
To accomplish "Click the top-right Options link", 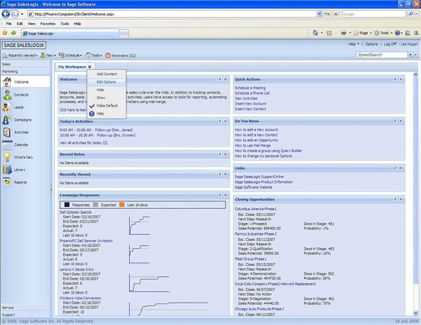I will coord(371,44).
